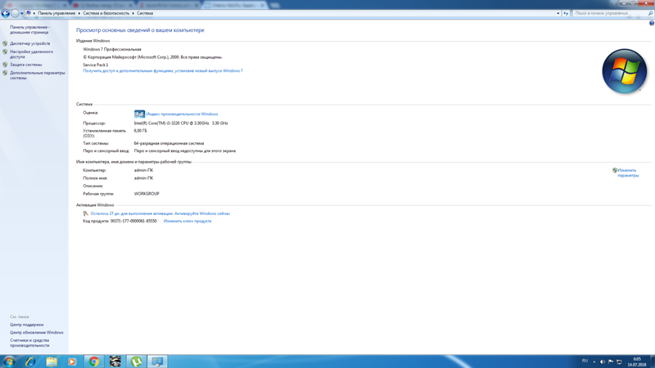Open uTorrent from the taskbar
This screenshot has height=368, width=655.
pyautogui.click(x=137, y=361)
